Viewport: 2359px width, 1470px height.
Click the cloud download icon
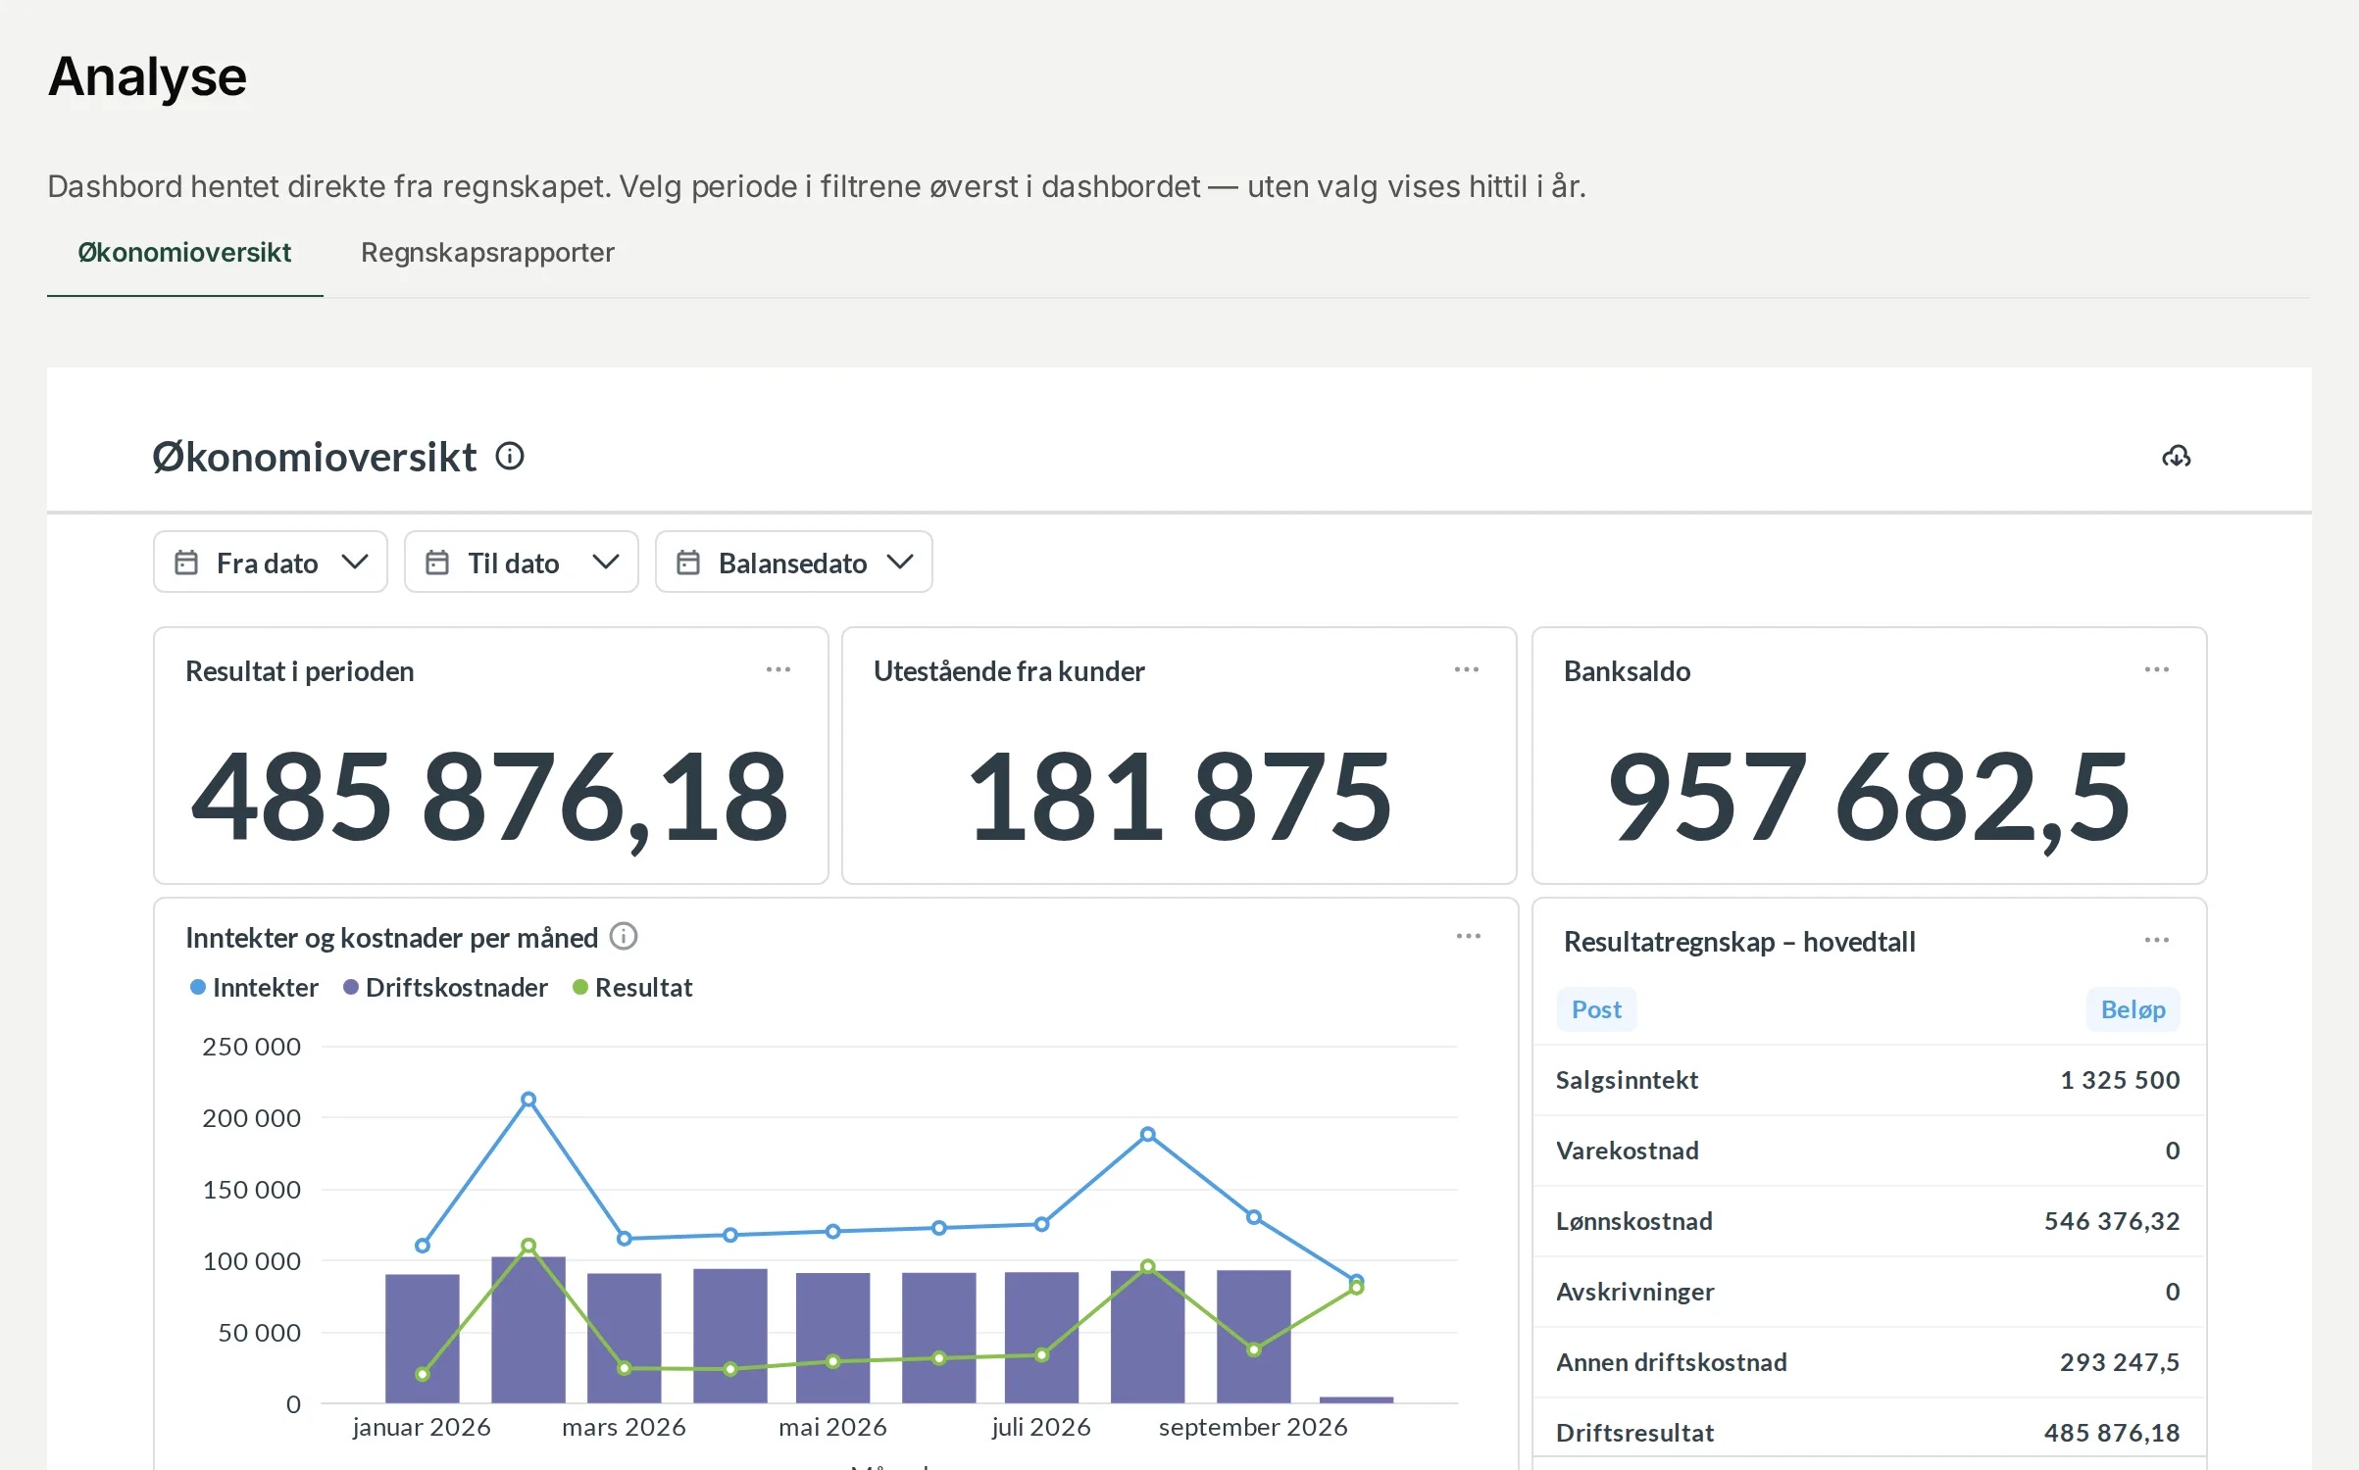(2176, 456)
